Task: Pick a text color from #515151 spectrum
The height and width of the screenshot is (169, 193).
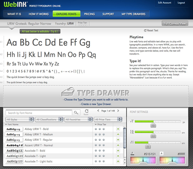Action: click(143, 160)
